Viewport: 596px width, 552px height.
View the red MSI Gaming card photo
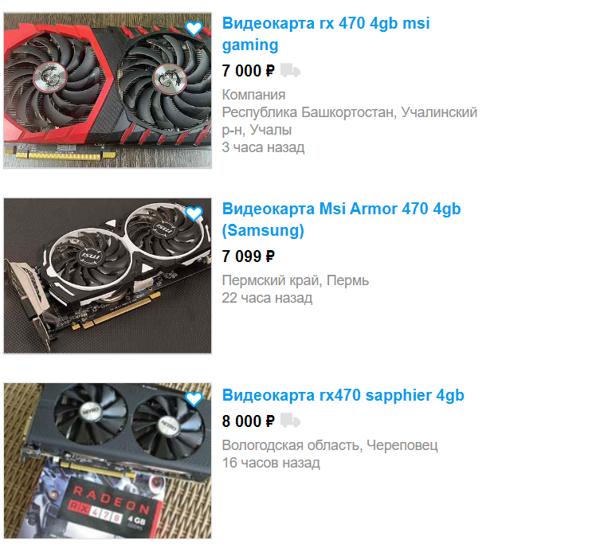click(108, 91)
